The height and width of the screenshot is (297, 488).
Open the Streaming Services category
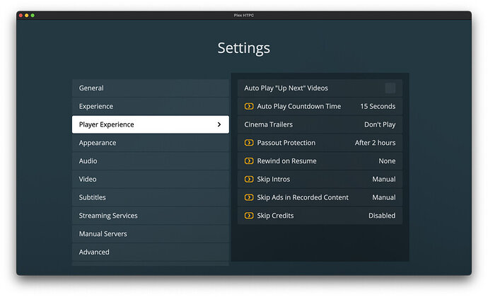point(151,216)
